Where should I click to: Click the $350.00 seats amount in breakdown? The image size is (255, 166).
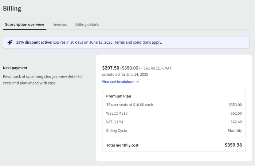pos(235,105)
